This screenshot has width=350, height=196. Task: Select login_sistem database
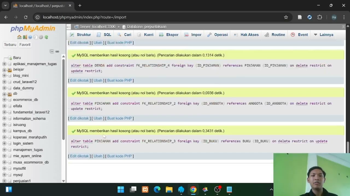coord(23,143)
